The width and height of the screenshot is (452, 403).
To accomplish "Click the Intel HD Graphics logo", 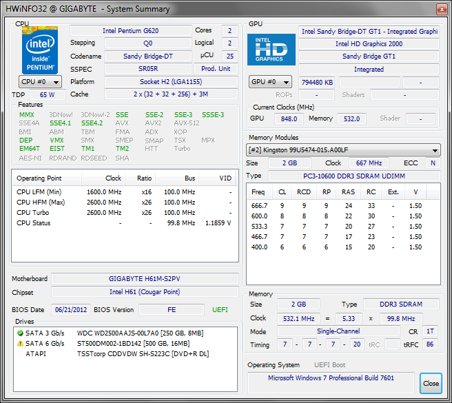I will [271, 50].
